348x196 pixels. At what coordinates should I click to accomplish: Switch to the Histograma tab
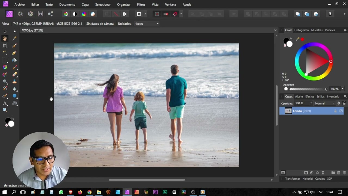pos(302,30)
